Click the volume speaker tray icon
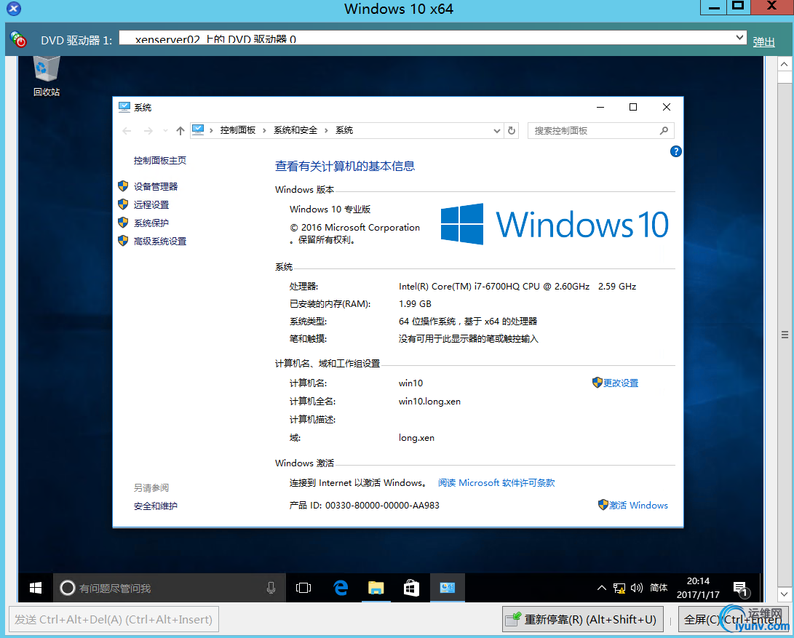This screenshot has height=638, width=794. click(x=637, y=588)
